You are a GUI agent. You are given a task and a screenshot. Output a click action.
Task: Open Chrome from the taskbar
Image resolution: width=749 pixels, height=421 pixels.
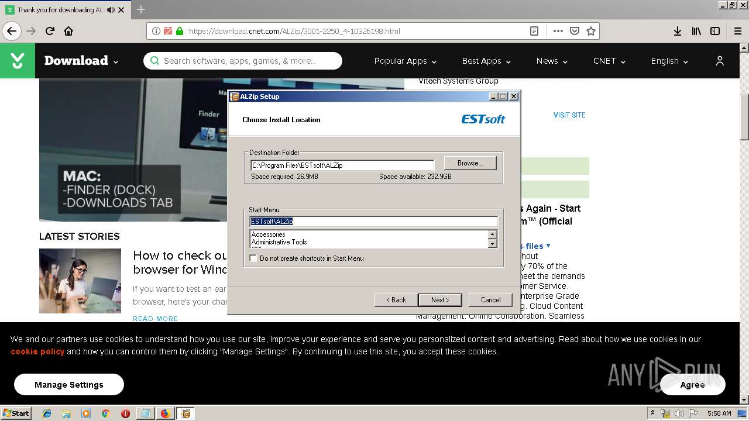105,413
